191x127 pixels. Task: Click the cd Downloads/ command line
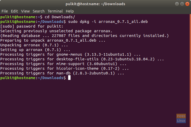pos(38,17)
